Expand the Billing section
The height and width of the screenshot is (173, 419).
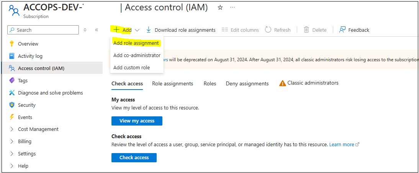pyautogui.click(x=11, y=142)
